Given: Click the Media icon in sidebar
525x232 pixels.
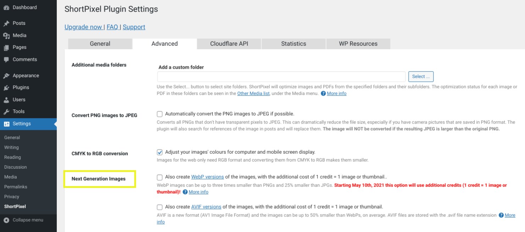Looking at the screenshot, I should pos(6,35).
